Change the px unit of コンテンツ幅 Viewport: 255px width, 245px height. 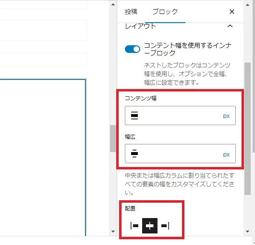(226, 116)
